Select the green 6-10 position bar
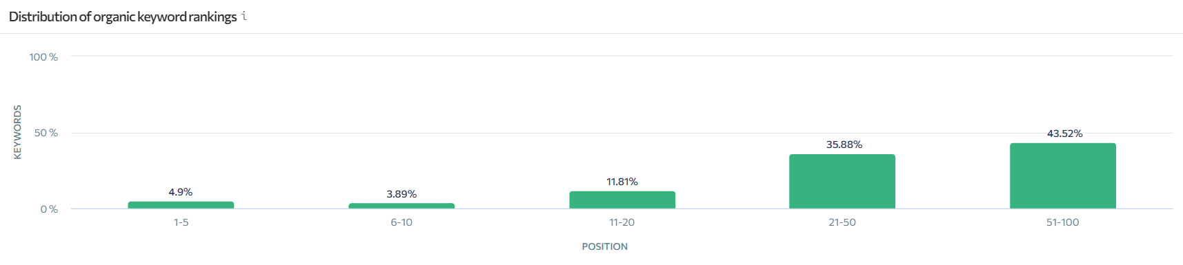Image resolution: width=1183 pixels, height=265 pixels. point(401,206)
